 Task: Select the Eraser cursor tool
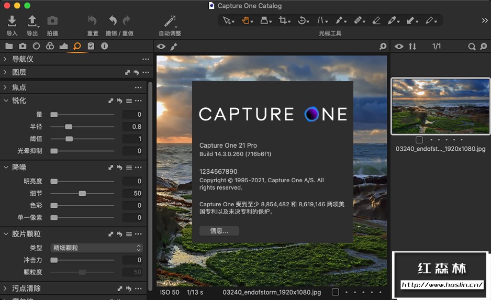[x=376, y=20]
